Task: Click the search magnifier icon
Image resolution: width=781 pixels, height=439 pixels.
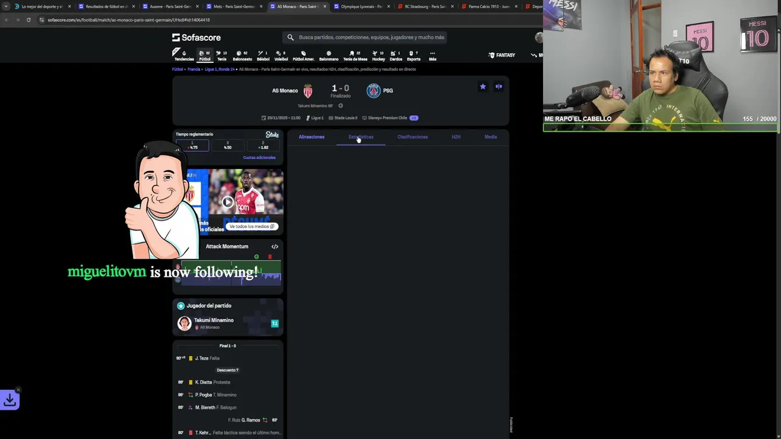Action: (x=290, y=37)
